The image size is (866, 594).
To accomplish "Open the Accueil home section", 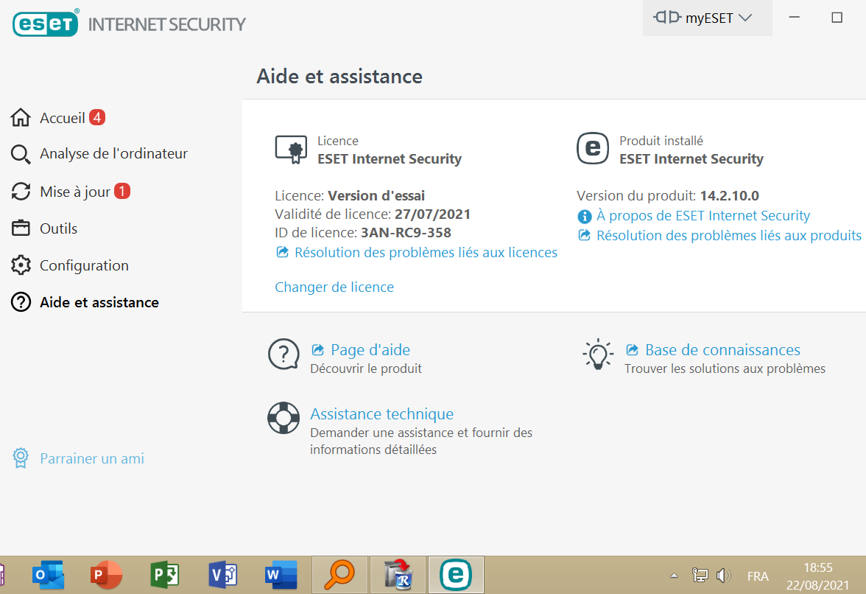I will pos(62,118).
